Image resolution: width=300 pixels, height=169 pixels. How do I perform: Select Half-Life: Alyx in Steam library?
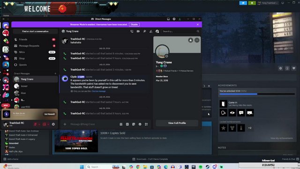[x=15, y=151]
